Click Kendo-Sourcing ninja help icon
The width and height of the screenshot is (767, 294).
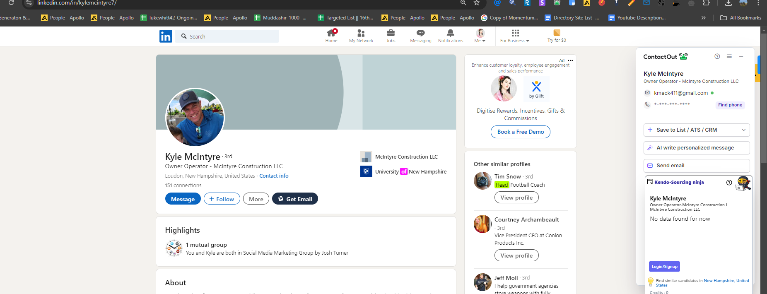(x=729, y=182)
